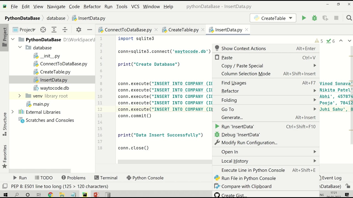The height and width of the screenshot is (198, 353).
Task: Open Project panel settings gear
Action: tap(79, 30)
